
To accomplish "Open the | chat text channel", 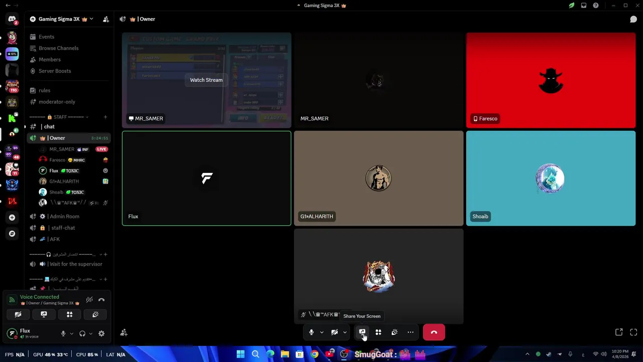I will 68,127.
